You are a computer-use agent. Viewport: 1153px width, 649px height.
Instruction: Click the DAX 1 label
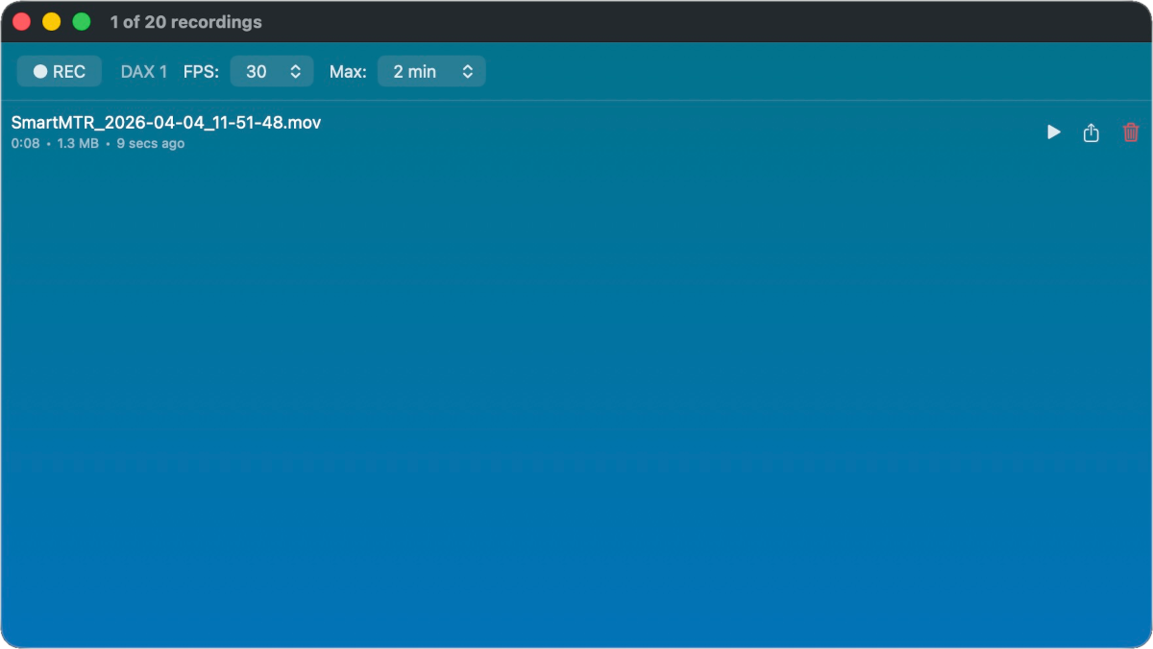coord(144,71)
